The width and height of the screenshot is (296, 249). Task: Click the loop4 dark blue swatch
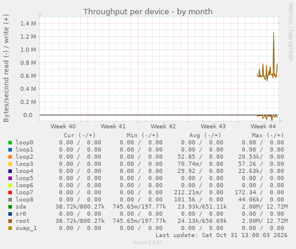click(x=10, y=171)
